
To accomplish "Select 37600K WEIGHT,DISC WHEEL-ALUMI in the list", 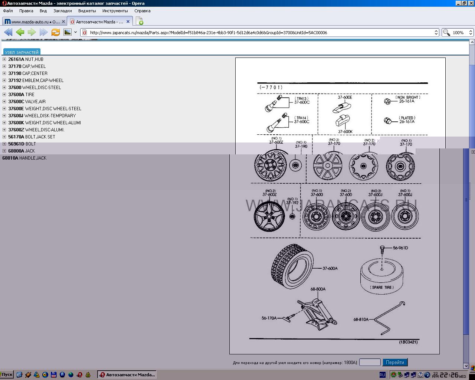I will tap(45, 123).
